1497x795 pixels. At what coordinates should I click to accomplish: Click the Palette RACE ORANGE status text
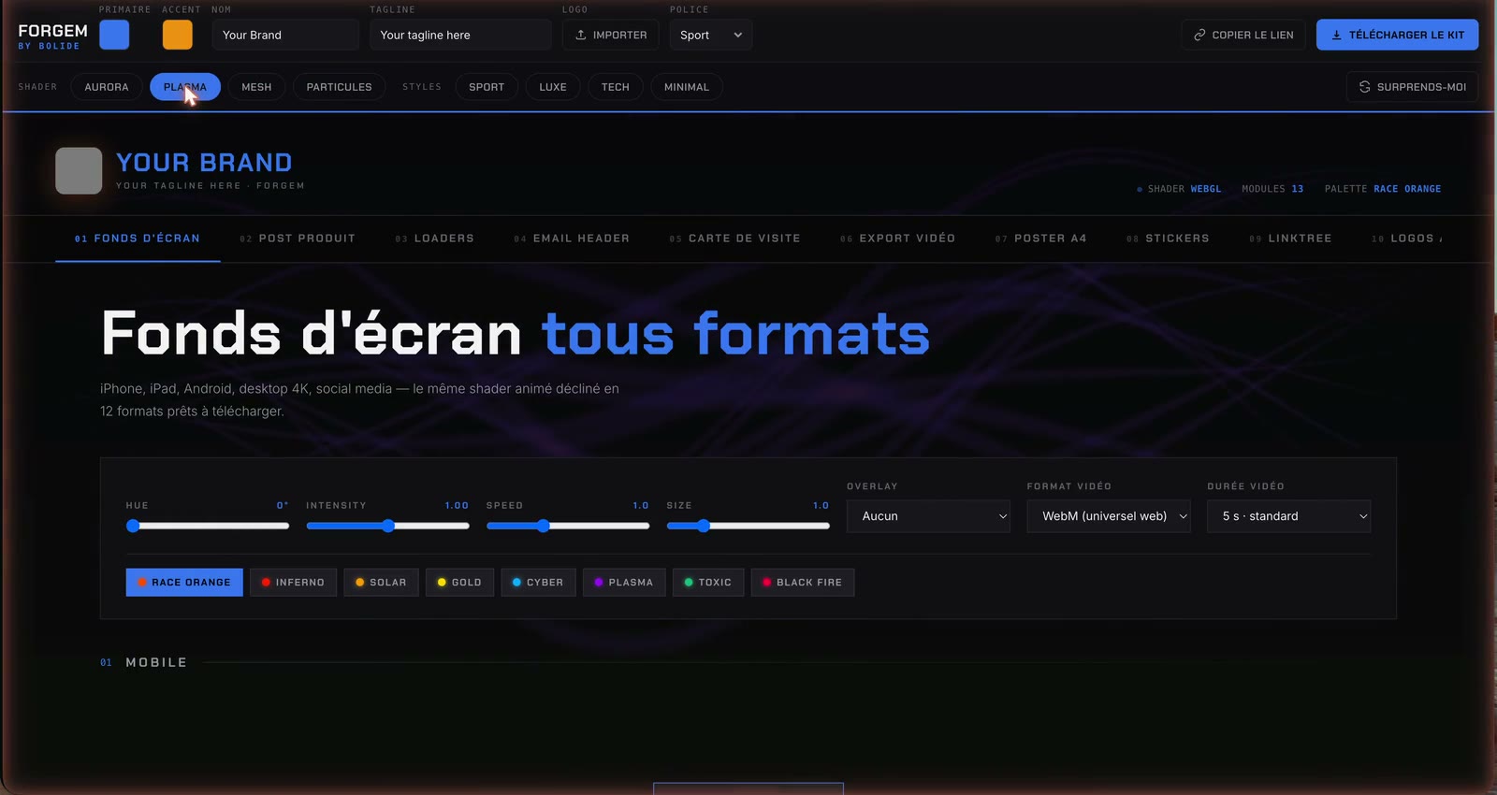point(1383,189)
